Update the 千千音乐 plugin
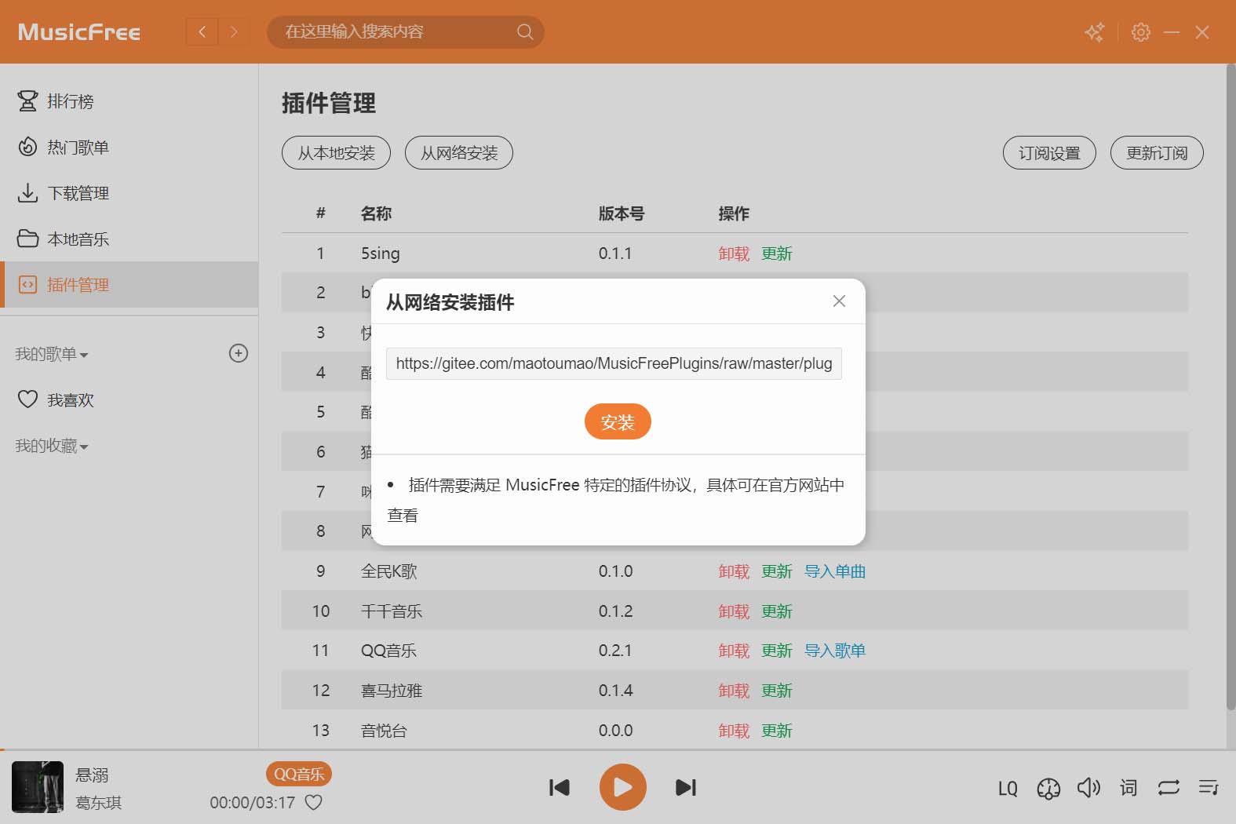The image size is (1236, 824). [777, 611]
